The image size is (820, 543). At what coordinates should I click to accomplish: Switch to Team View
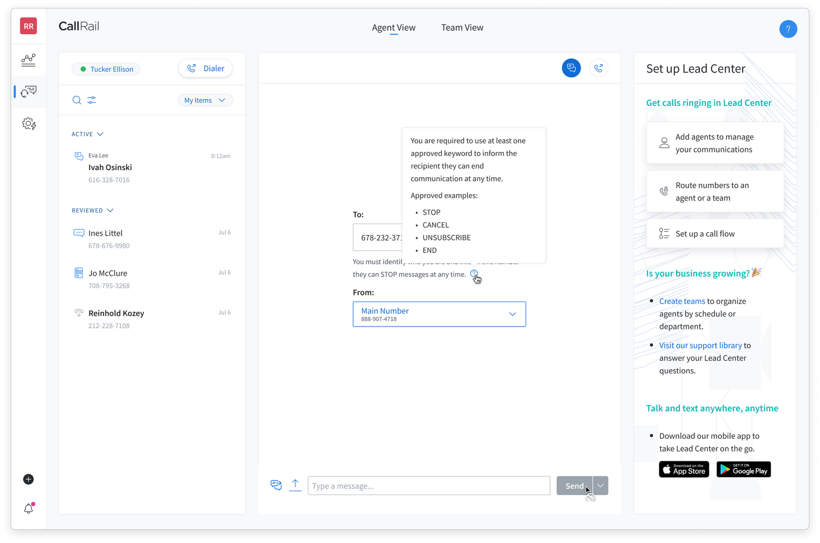tap(462, 27)
